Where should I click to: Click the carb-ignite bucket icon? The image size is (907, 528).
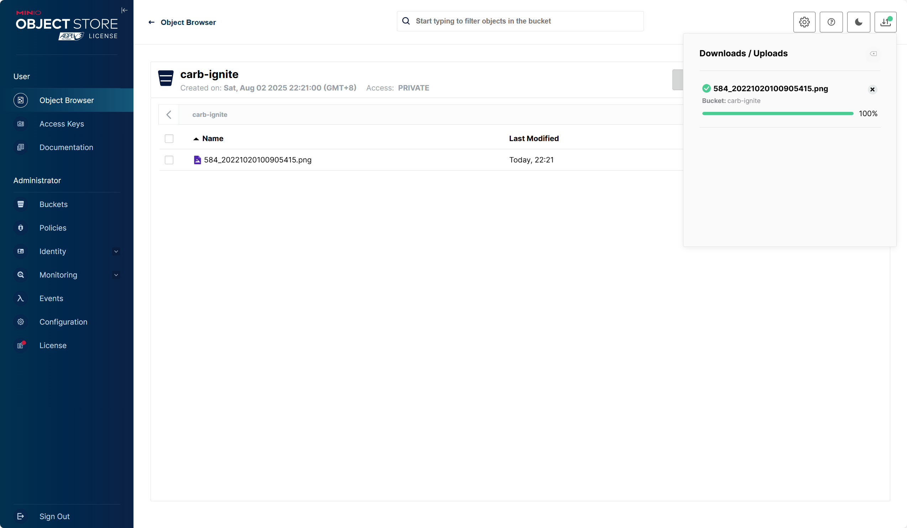(x=166, y=78)
